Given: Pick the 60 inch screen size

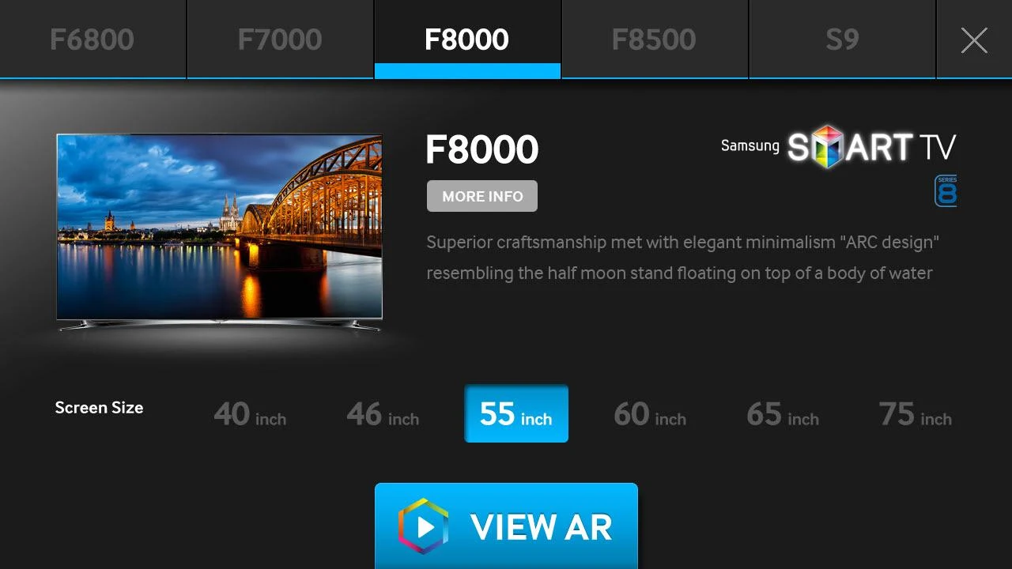Looking at the screenshot, I should click(x=650, y=414).
